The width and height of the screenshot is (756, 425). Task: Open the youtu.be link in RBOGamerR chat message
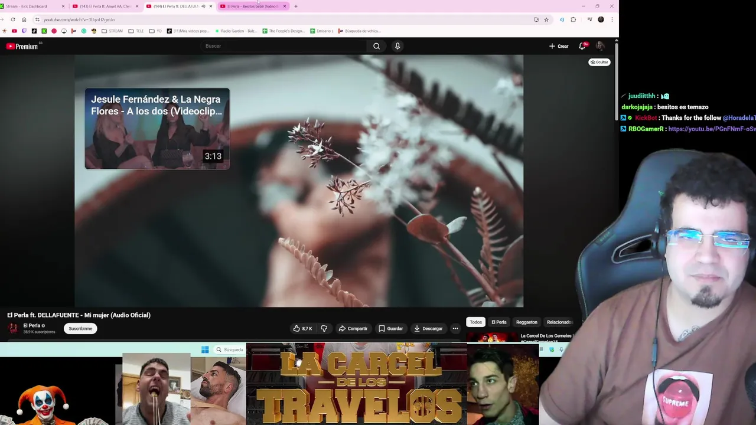tap(712, 129)
